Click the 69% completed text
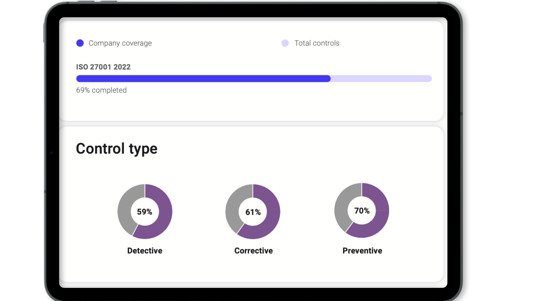The height and width of the screenshot is (301, 535). pyautogui.click(x=101, y=90)
